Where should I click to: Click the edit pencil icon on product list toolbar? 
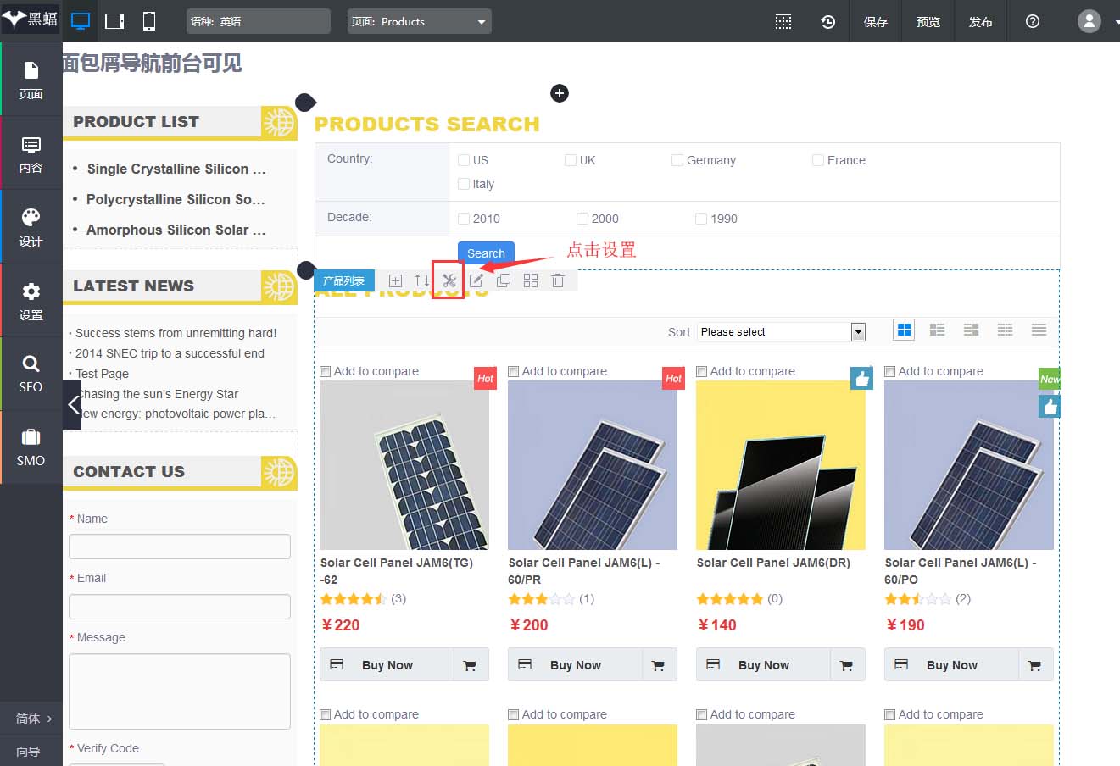pyautogui.click(x=476, y=280)
